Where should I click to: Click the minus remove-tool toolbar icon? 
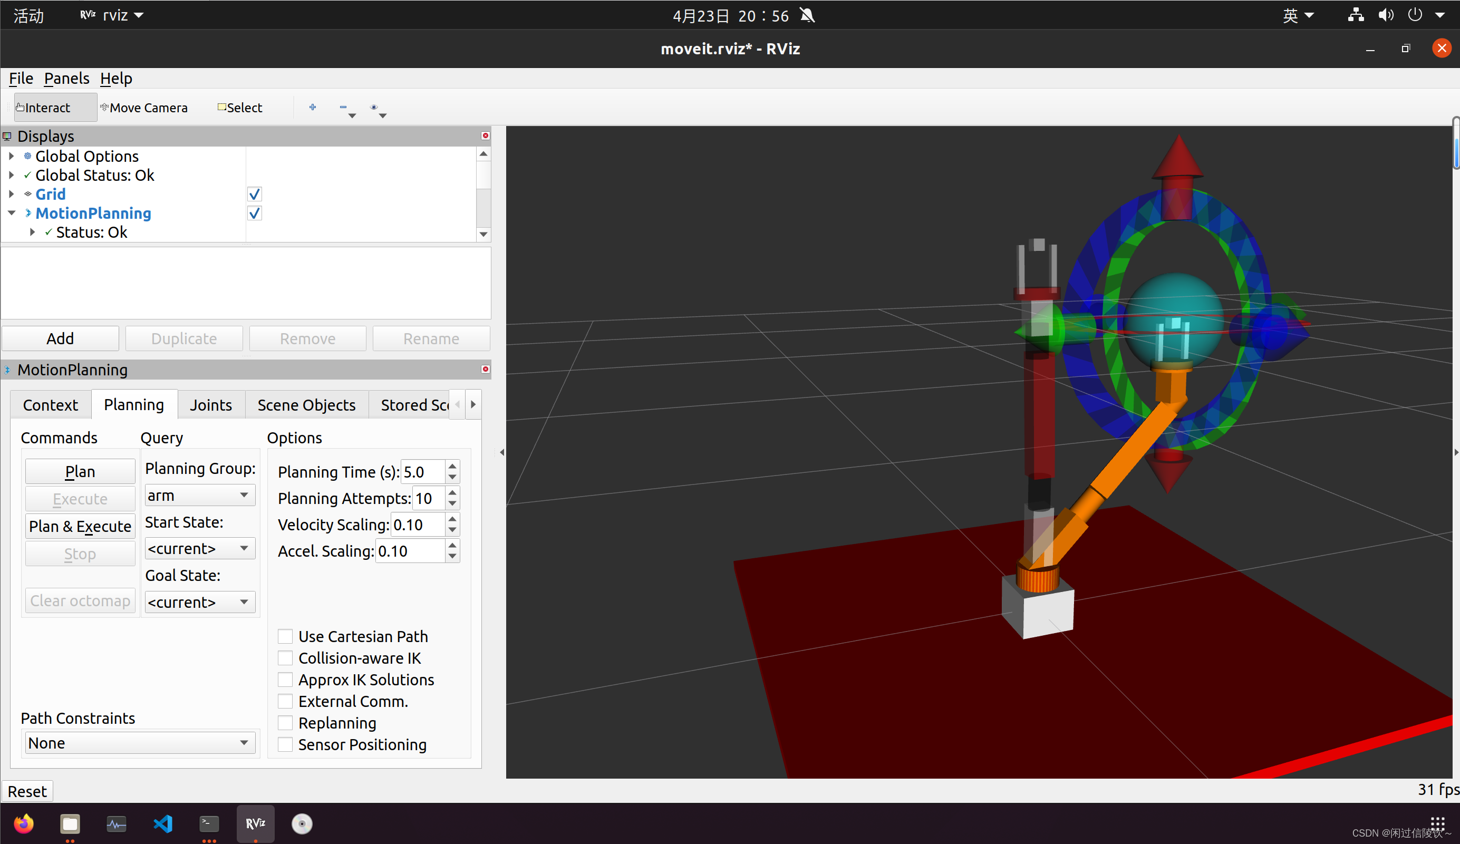click(343, 107)
